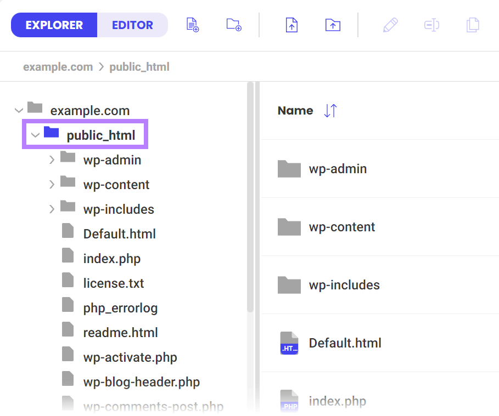Click public_html in the breadcrumb path
The image size is (499, 416).
pyautogui.click(x=139, y=66)
